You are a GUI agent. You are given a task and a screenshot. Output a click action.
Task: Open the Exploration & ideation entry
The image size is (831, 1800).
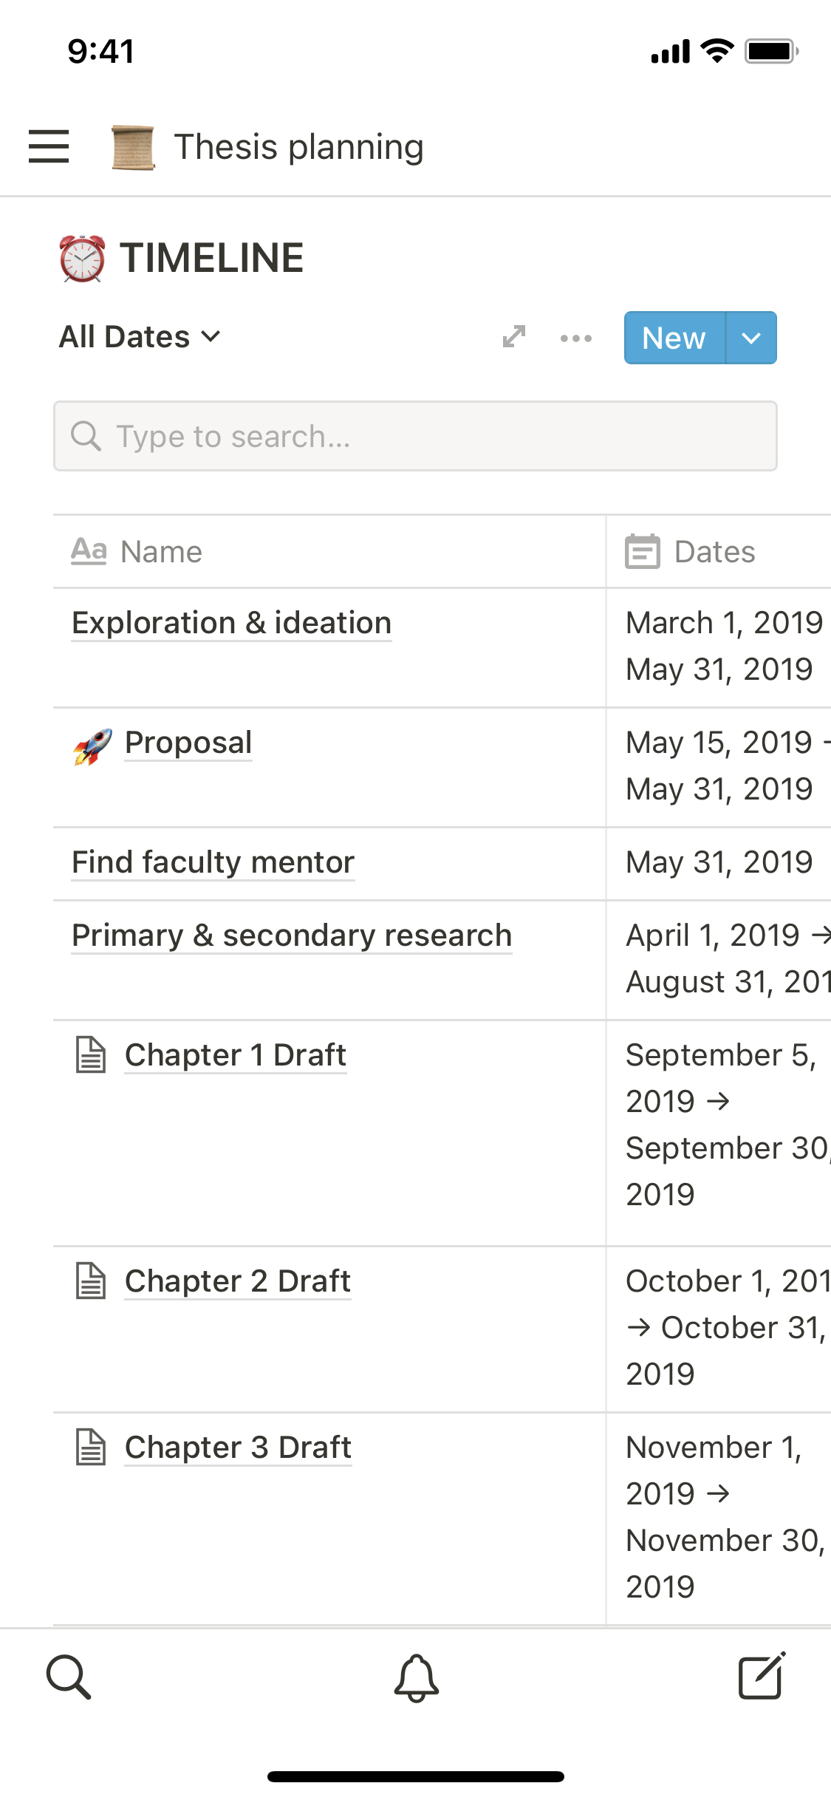point(231,623)
